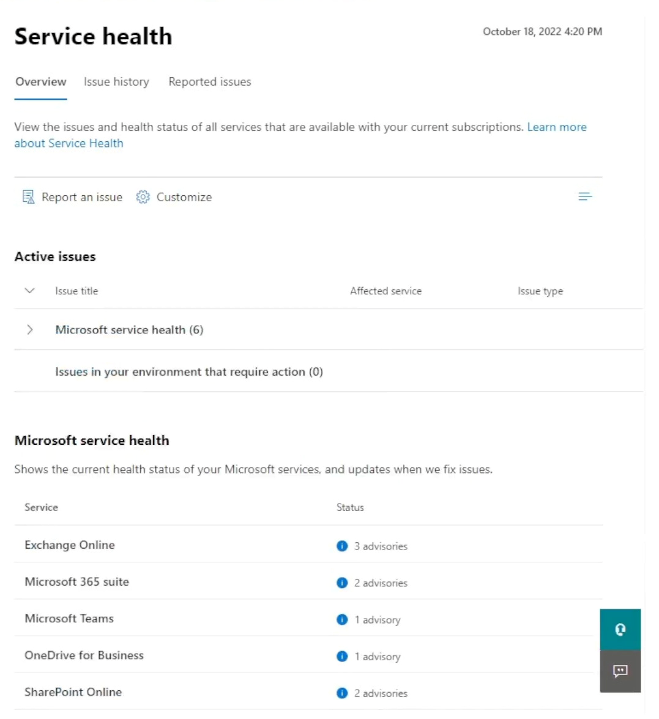
Task: Switch to the Issue history tab
Action: point(116,82)
